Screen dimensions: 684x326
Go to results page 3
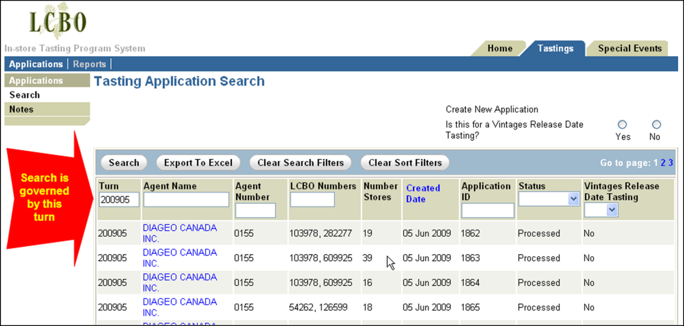[x=671, y=163]
